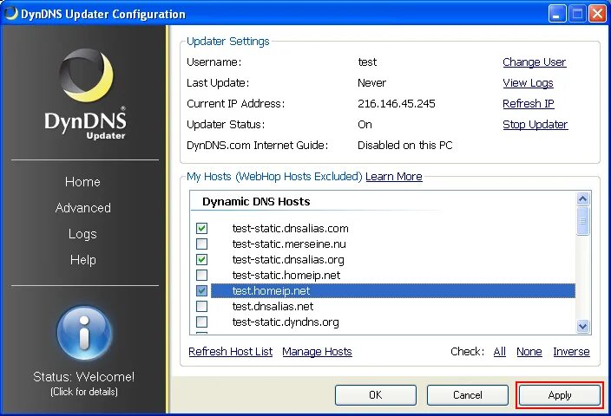The height and width of the screenshot is (416, 611).
Task: Click the None check link
Action: [x=529, y=351]
